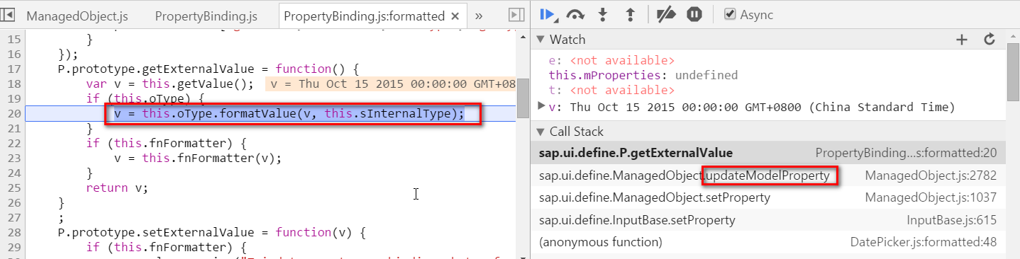The width and height of the screenshot is (1020, 259).
Task: Refresh watch expressions
Action: tap(989, 40)
